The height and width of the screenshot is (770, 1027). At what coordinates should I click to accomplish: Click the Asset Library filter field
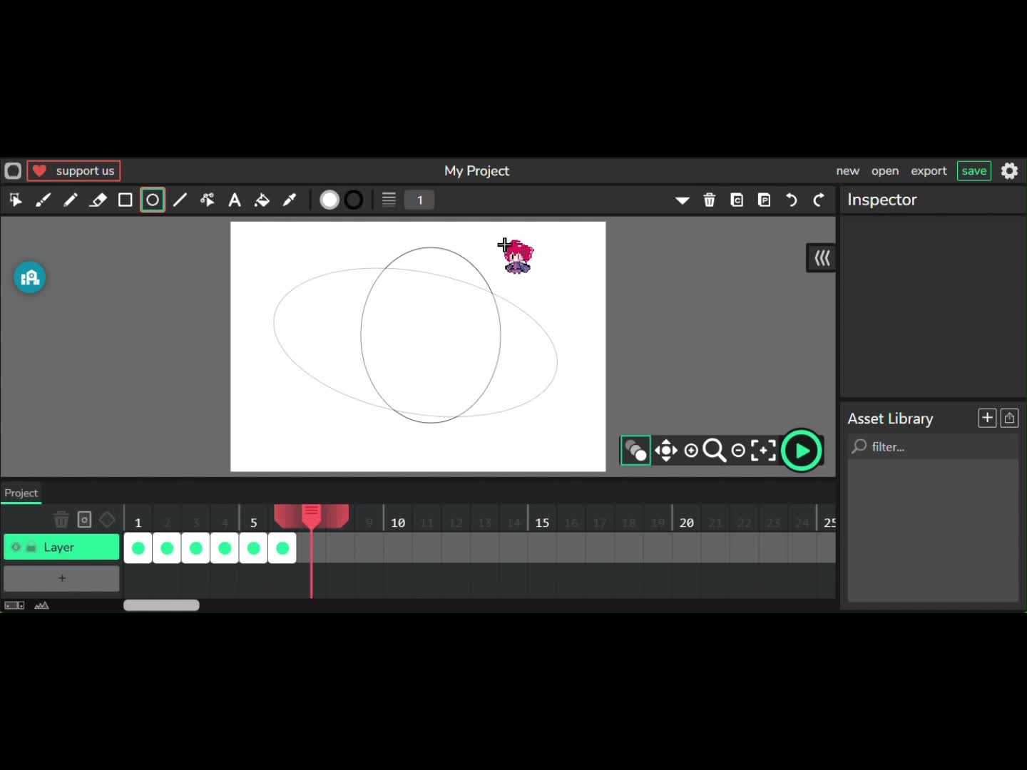[x=933, y=447]
